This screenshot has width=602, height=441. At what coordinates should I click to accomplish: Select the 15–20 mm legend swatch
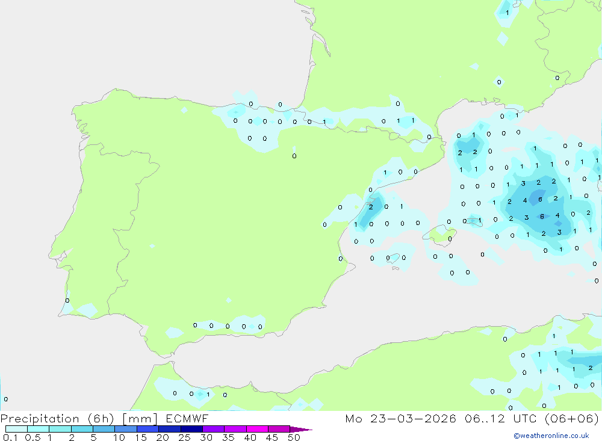(148, 429)
